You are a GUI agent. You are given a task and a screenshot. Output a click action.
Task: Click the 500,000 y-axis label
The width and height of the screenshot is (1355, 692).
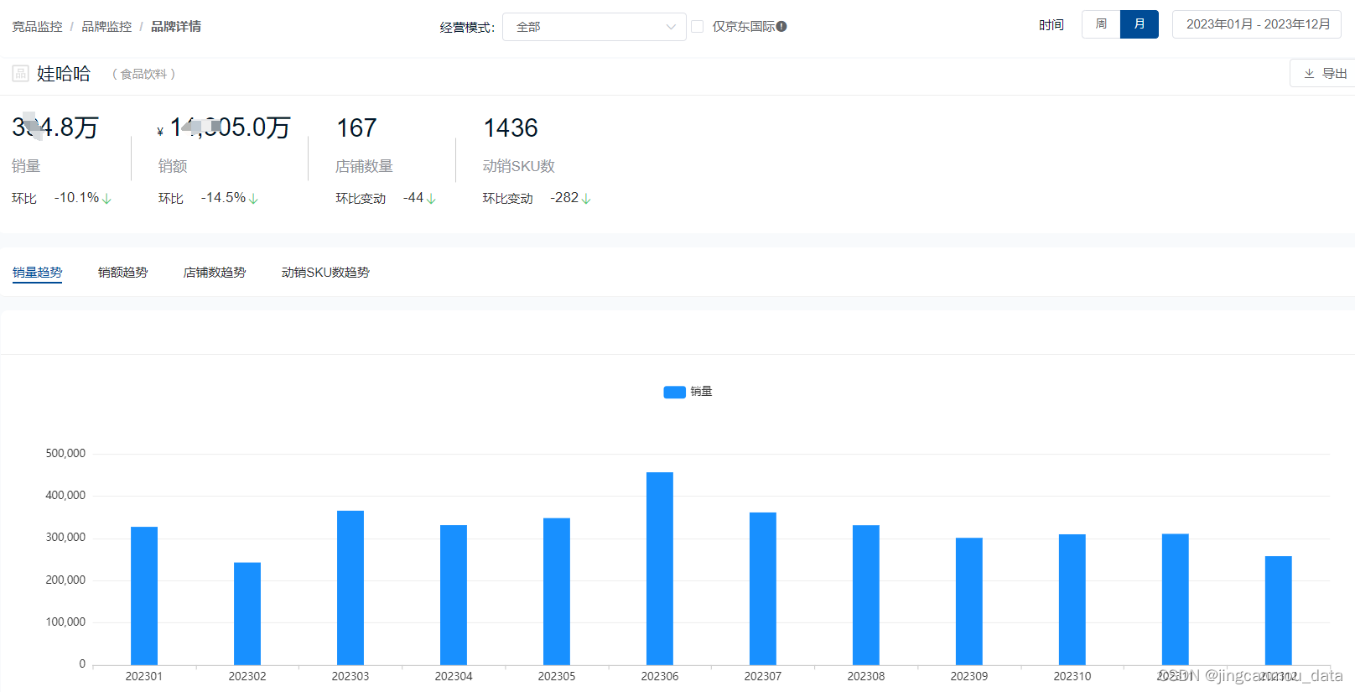(x=65, y=454)
